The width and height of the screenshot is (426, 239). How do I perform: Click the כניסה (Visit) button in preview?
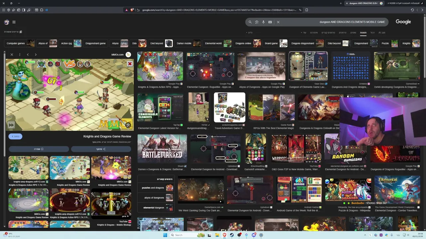click(x=15, y=136)
